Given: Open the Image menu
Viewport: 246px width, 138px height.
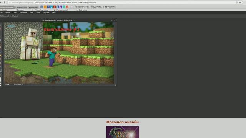Looking at the screenshot, I should pos(8,13).
